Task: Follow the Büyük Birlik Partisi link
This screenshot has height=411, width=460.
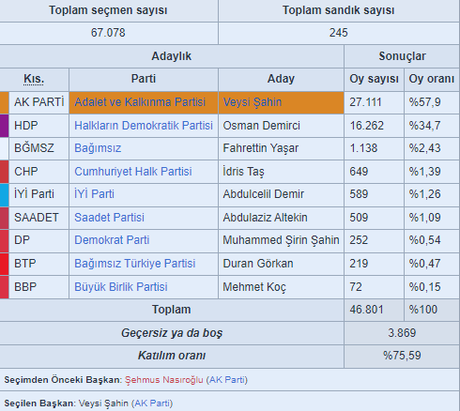Action: (121, 287)
